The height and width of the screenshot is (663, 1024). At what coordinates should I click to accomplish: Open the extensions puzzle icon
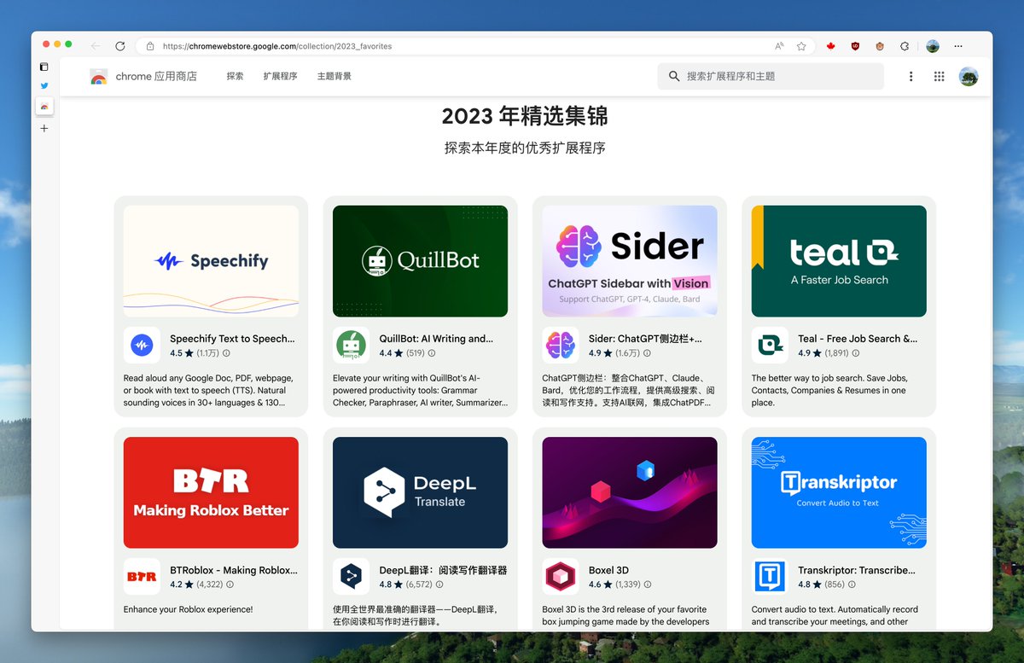point(905,46)
